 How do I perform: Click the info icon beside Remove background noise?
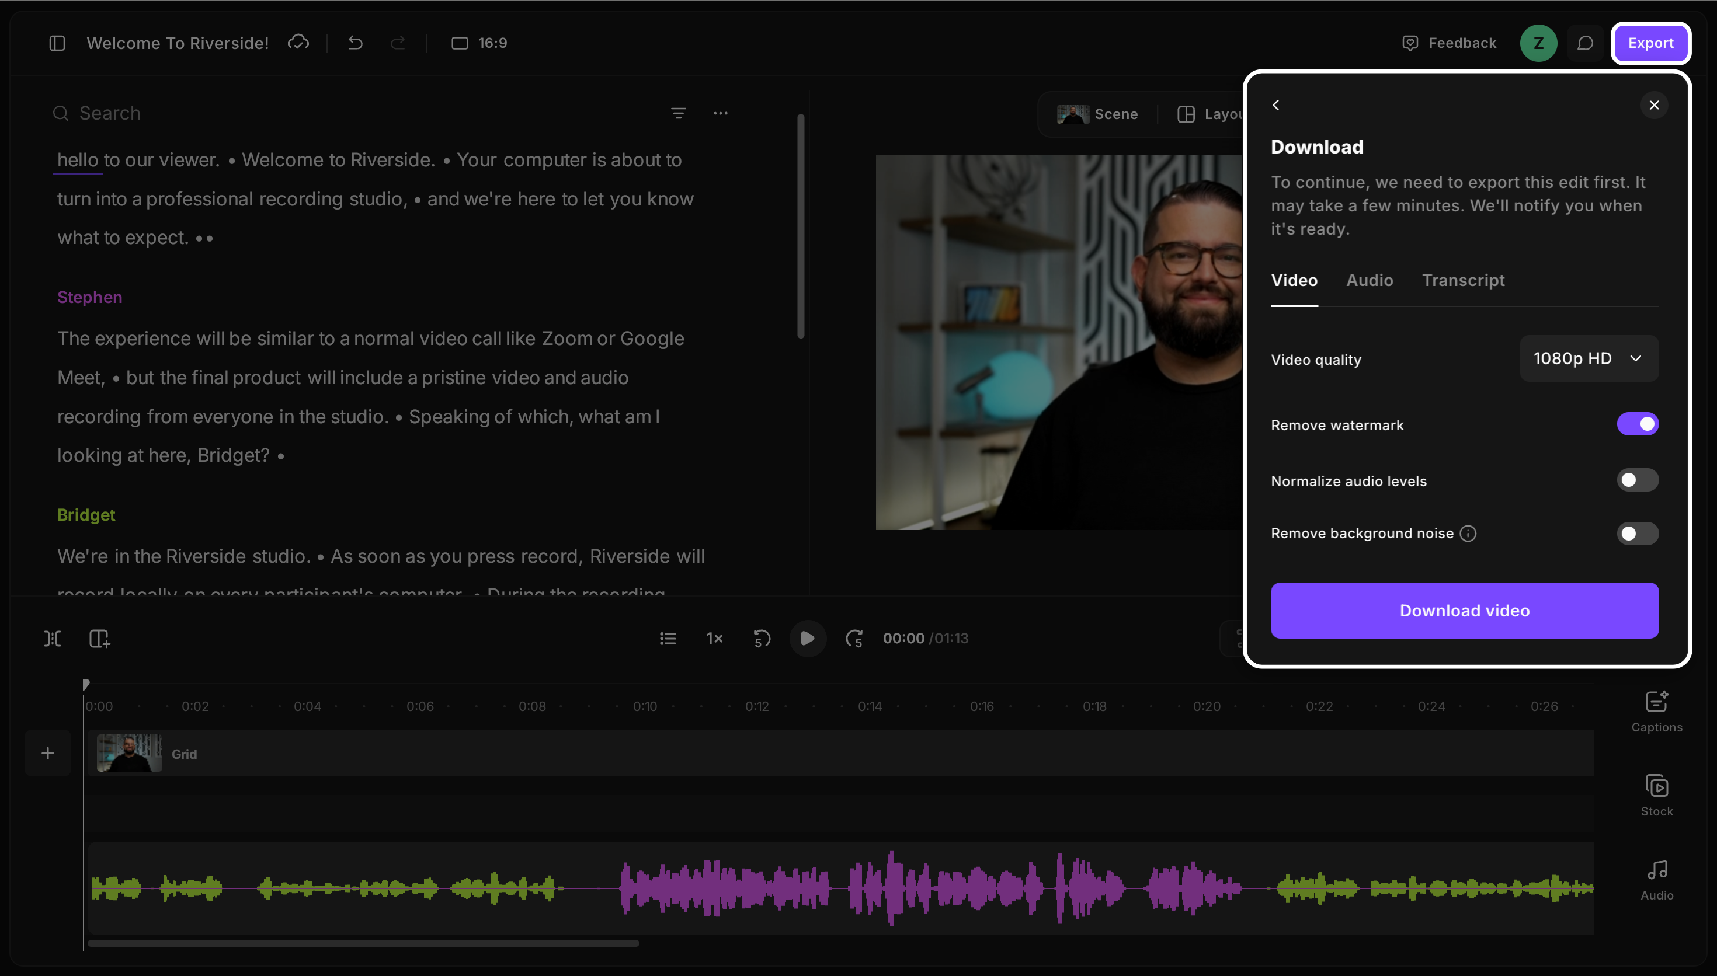1468,534
